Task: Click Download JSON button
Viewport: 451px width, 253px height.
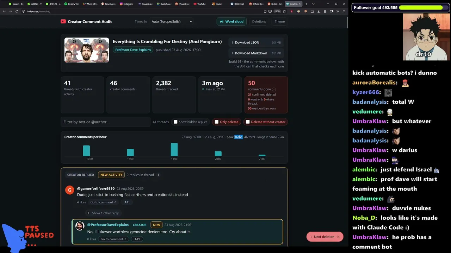Action: pyautogui.click(x=256, y=43)
